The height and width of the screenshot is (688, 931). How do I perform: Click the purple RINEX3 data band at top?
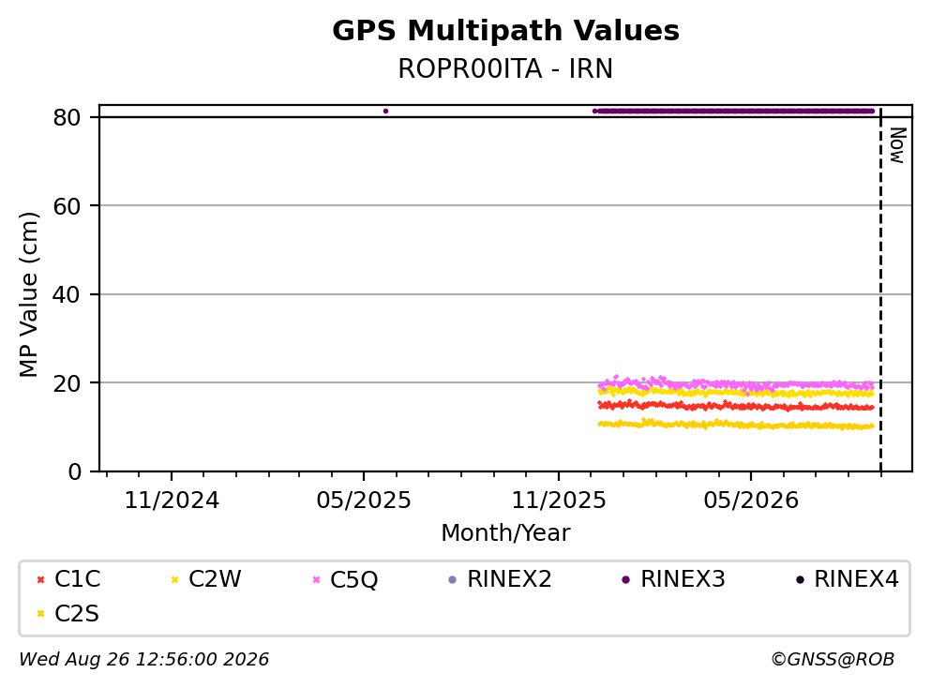click(734, 111)
